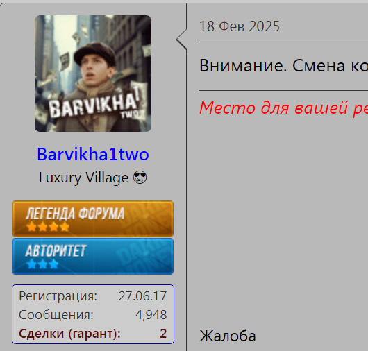Click the post text starting with Внимание

(x=283, y=66)
